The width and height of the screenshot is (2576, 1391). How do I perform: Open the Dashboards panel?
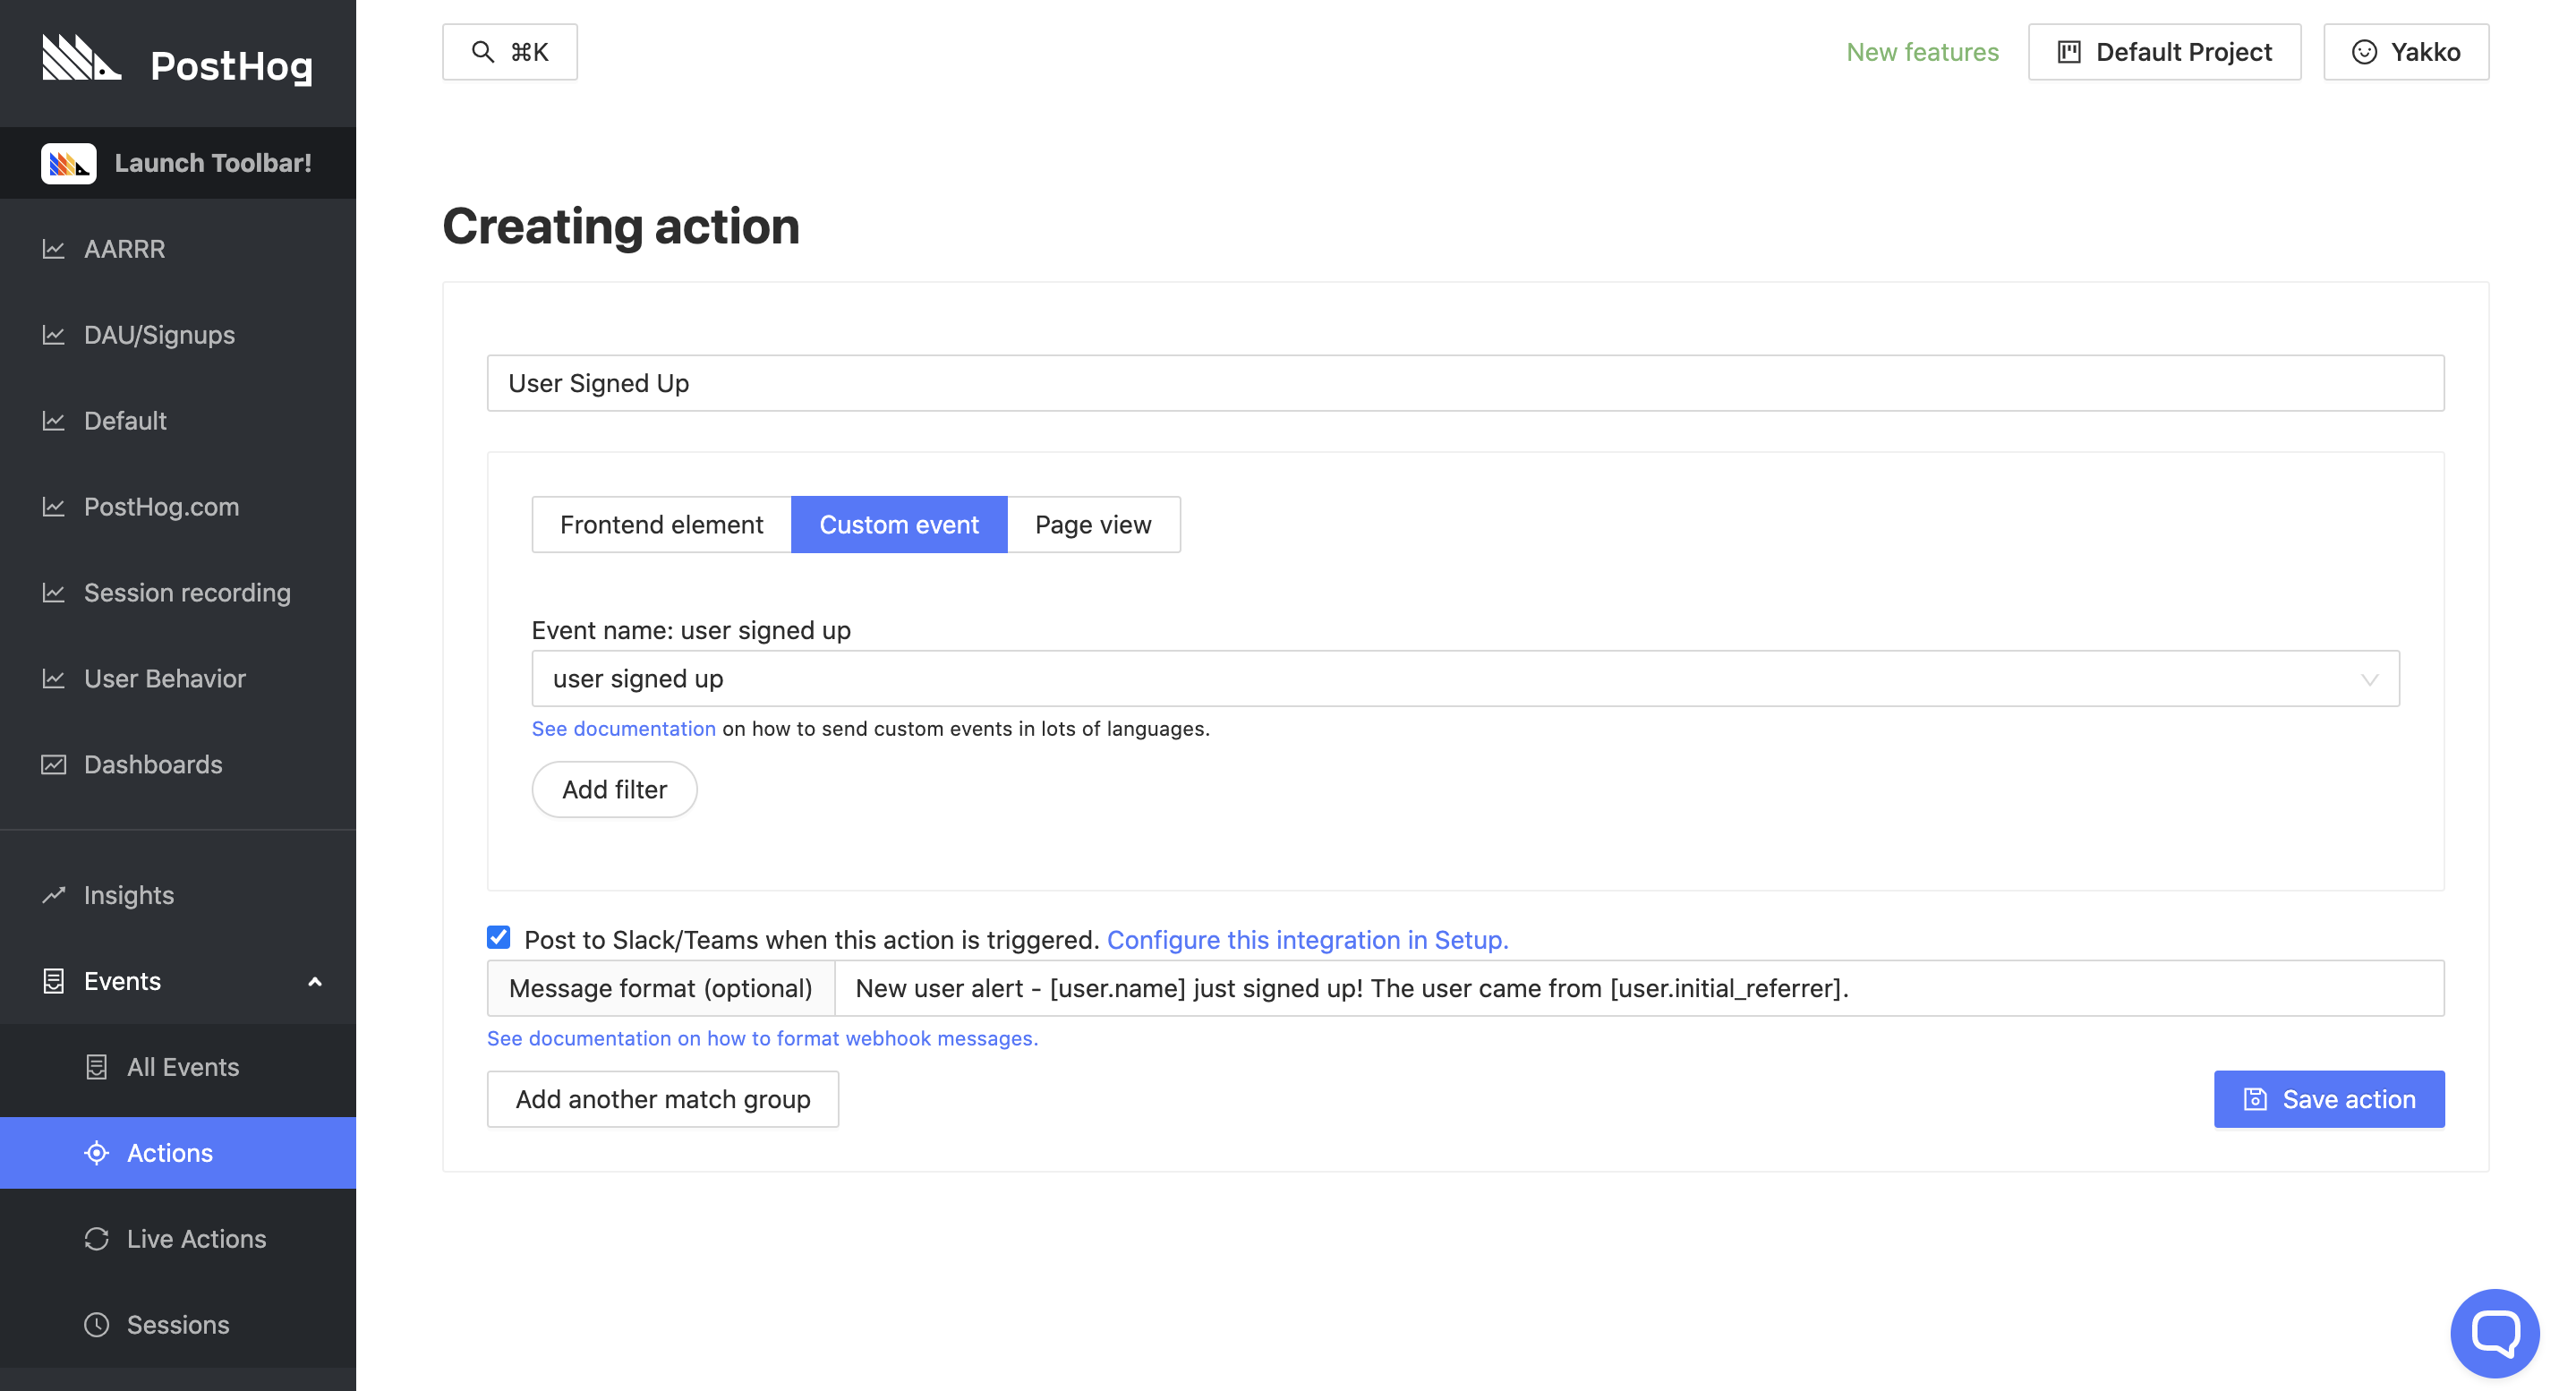(152, 764)
